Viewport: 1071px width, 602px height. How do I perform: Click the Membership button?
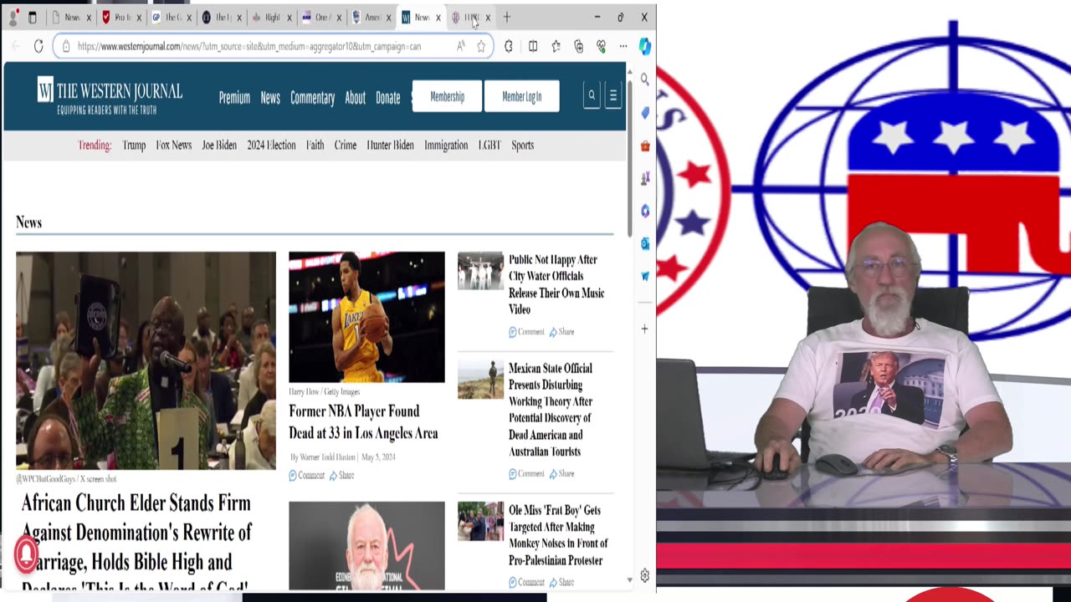[x=447, y=96]
